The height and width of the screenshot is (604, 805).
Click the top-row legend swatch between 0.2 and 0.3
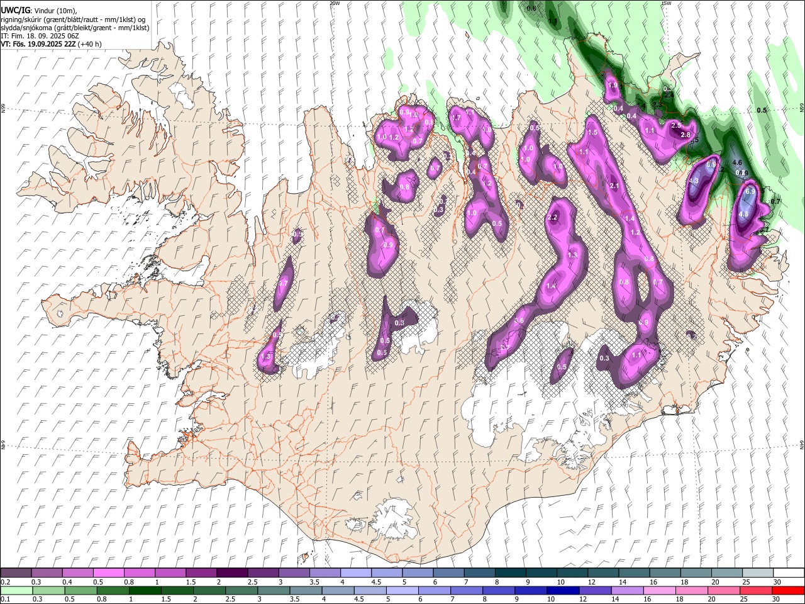pos(16,573)
